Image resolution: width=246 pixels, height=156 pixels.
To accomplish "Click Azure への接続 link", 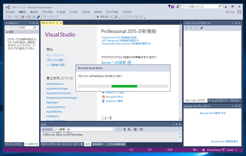I will coord(114,62).
